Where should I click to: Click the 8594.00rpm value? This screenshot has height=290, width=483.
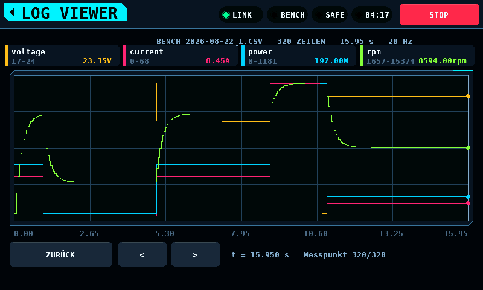coord(443,60)
